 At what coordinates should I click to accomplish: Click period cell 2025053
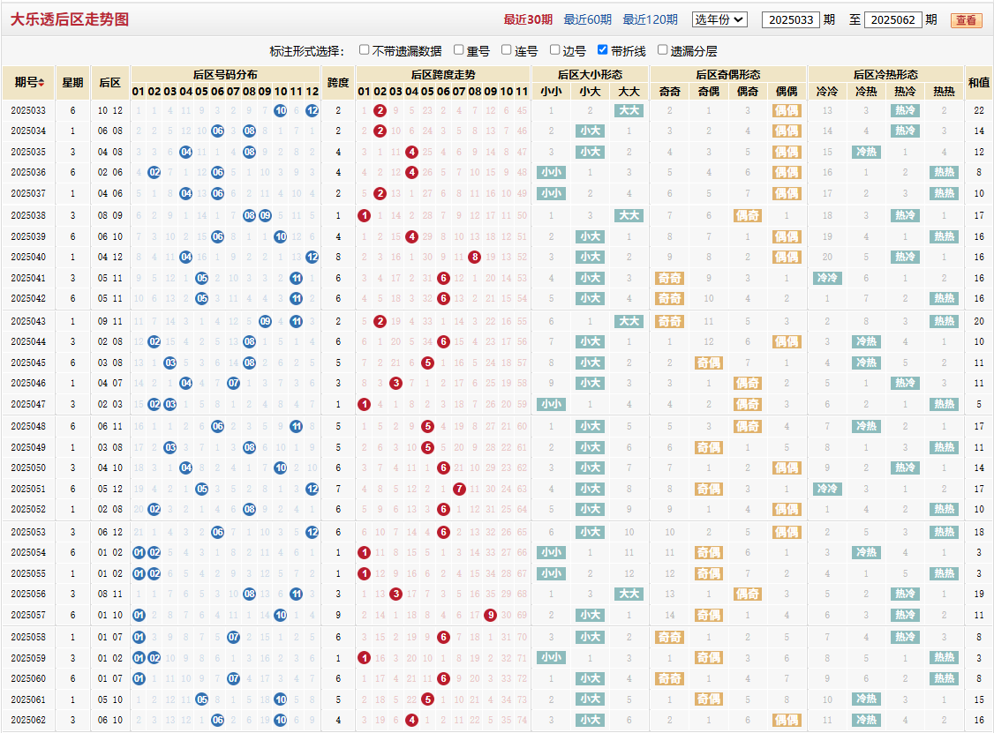click(28, 532)
